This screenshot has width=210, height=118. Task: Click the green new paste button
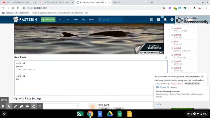(x=48, y=20)
